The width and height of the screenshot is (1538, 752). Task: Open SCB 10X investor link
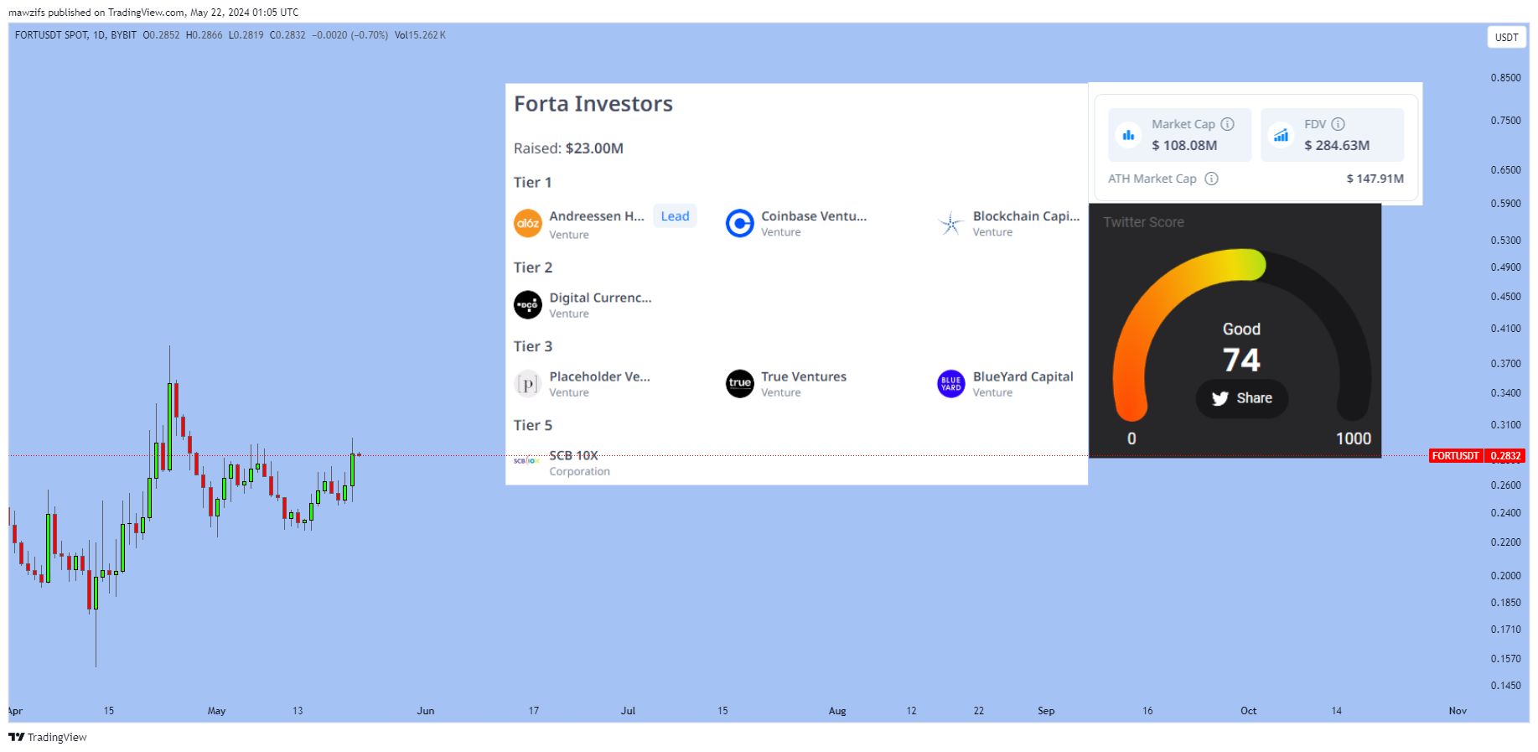click(573, 455)
